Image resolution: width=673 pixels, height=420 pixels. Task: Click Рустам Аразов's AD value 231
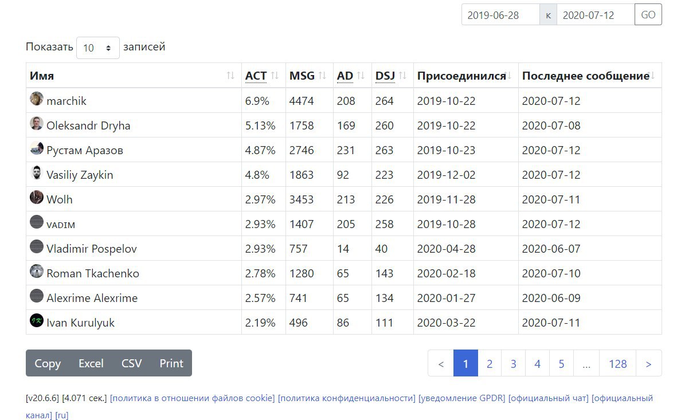click(346, 150)
